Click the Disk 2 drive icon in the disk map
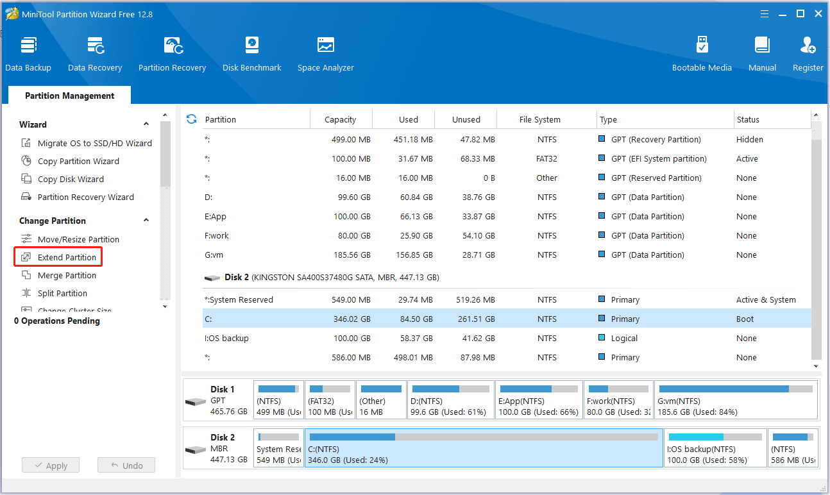 point(195,449)
